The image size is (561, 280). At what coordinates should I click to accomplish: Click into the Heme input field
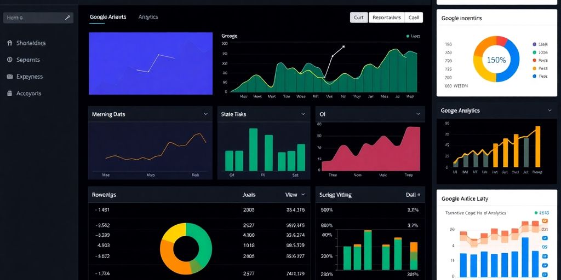[x=38, y=17]
